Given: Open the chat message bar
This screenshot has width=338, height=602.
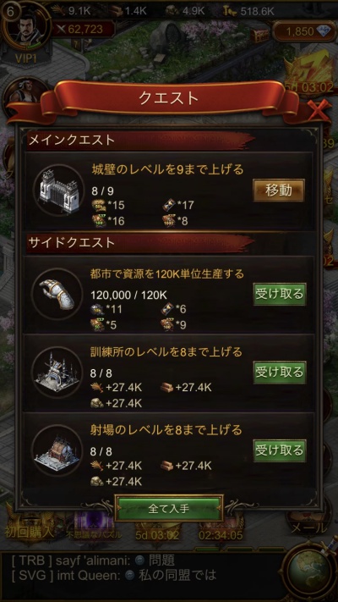Looking at the screenshot, I should [x=142, y=568].
